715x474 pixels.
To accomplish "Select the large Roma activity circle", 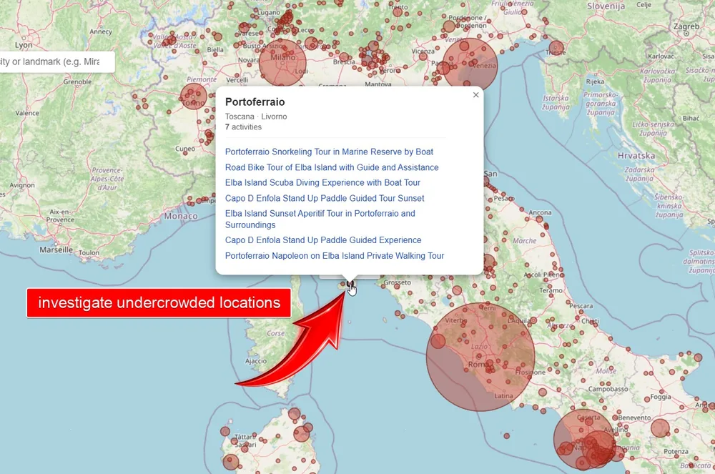I will [480, 357].
